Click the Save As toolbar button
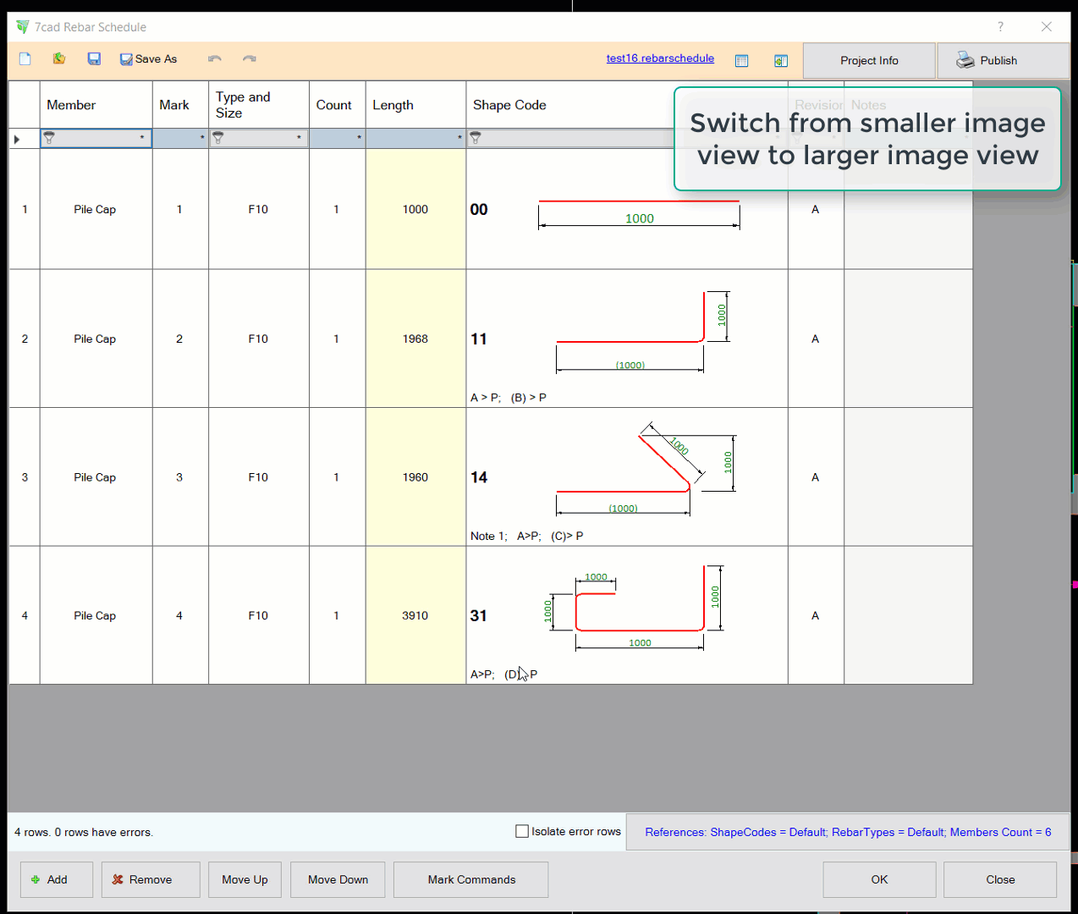This screenshot has height=914, width=1078. [149, 59]
